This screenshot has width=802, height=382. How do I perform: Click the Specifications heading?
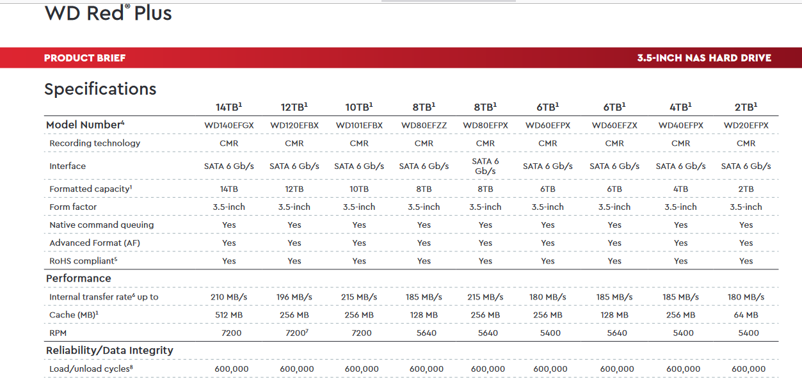tap(100, 89)
